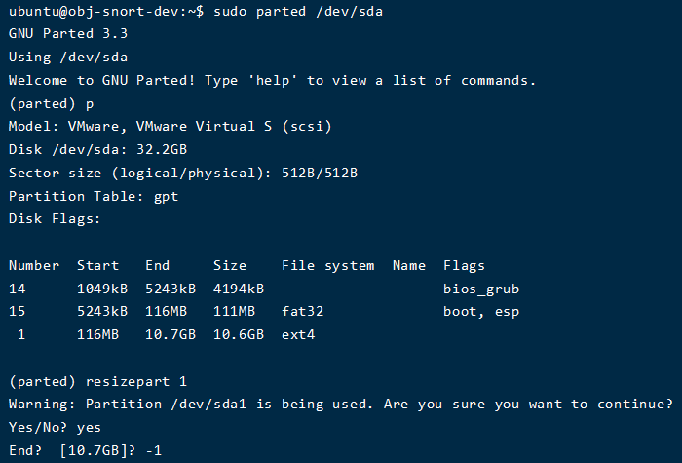Click the fat32 file system entry
682x463 pixels.
(x=303, y=312)
